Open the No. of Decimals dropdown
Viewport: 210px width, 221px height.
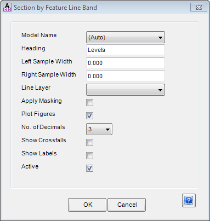coord(99,129)
